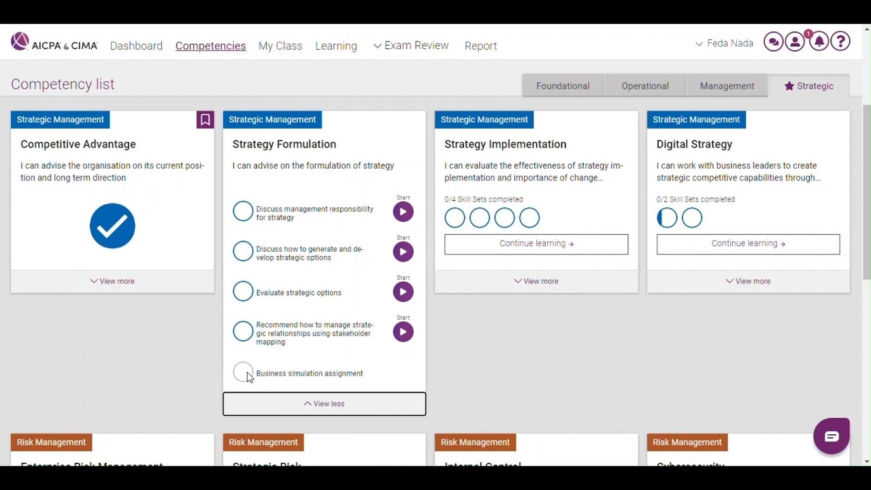Click the completed checkmark on Competitive Advantage

pos(112,226)
